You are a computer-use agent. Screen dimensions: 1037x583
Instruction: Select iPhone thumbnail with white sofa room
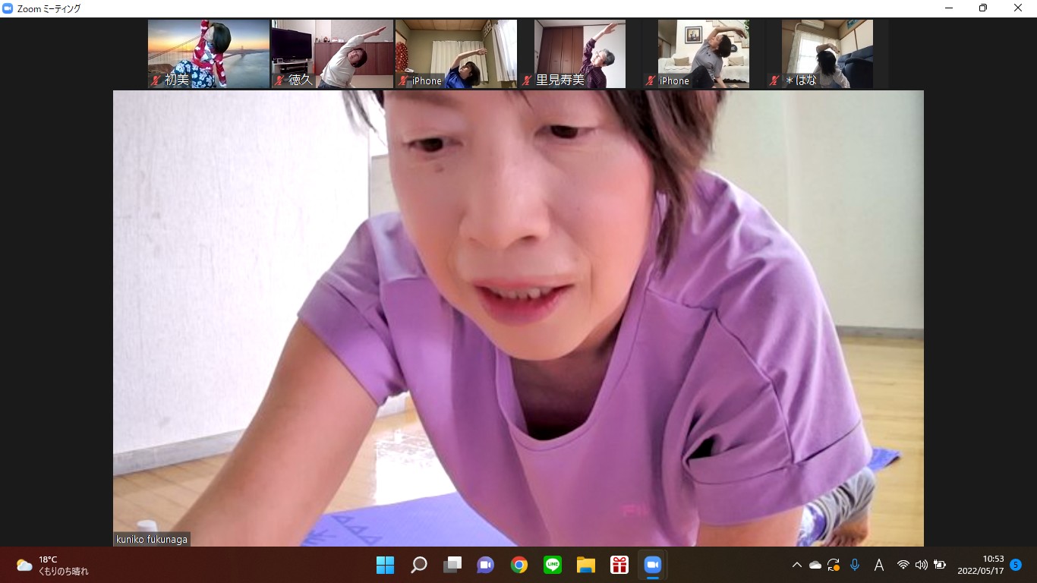pos(704,54)
